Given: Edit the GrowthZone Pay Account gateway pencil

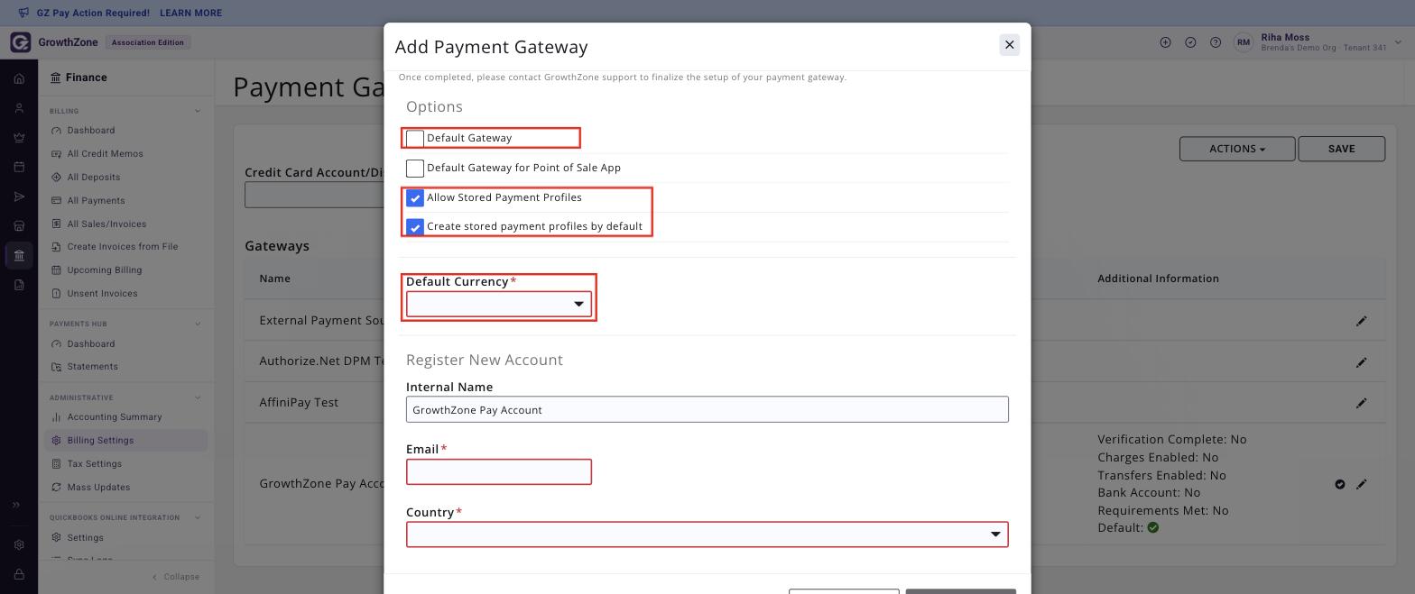Looking at the screenshot, I should click(1362, 484).
